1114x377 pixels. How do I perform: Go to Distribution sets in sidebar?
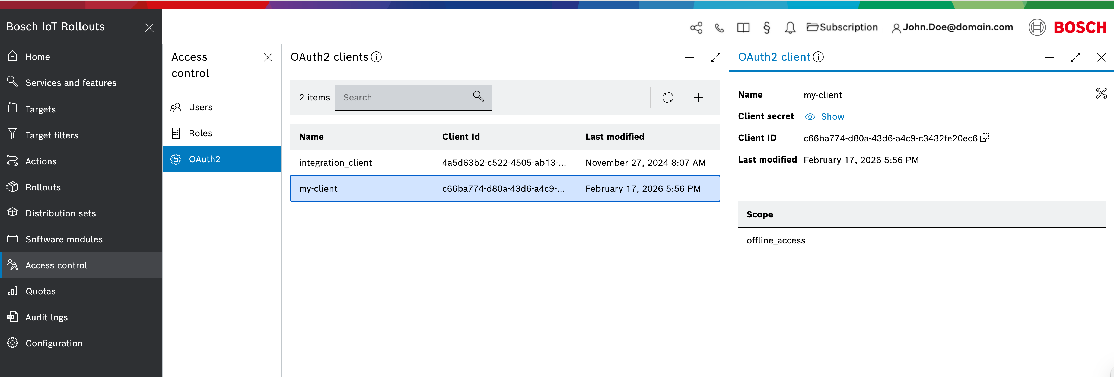60,213
